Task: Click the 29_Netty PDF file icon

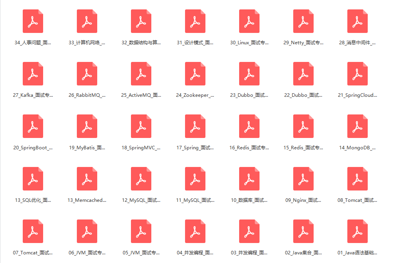Action: click(303, 21)
